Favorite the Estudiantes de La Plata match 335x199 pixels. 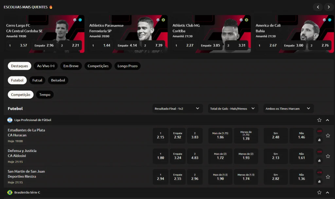point(328,136)
